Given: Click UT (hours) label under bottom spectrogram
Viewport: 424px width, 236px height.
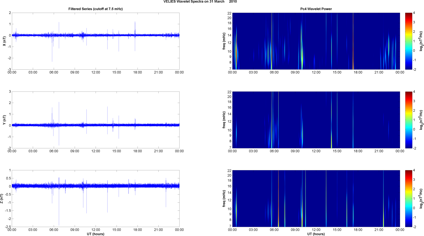Looking at the screenshot, I should (x=316, y=234).
